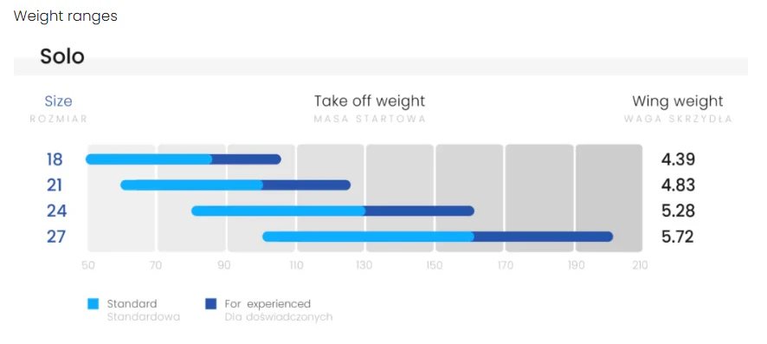767x344 pixels.
Task: Click the Standard legend label text
Action: 132,304
